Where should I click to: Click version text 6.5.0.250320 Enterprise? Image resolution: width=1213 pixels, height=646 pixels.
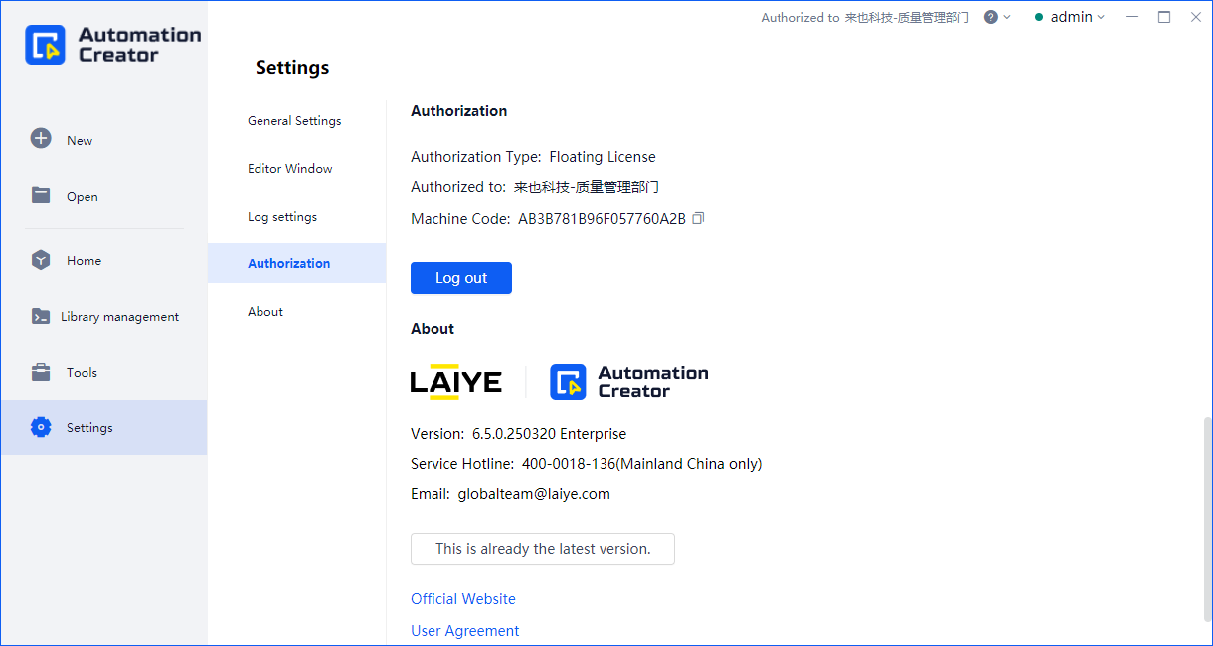click(x=550, y=434)
